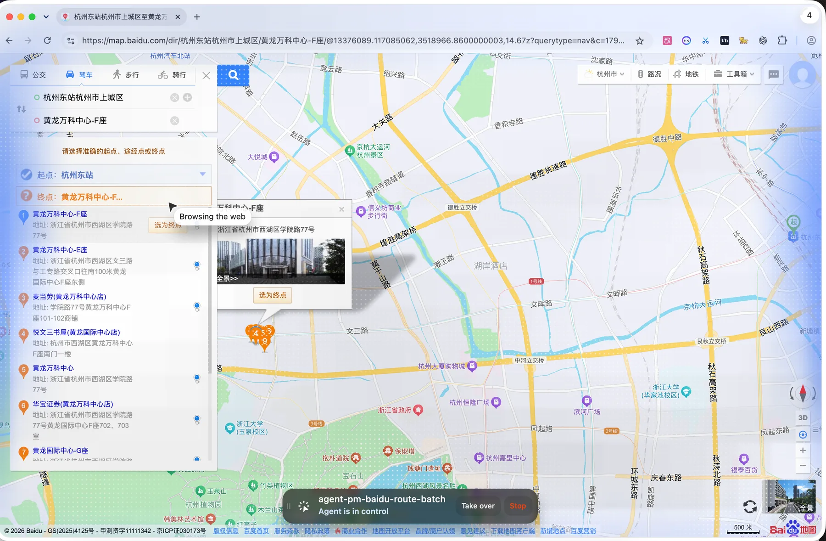Open the 杭州市 city dropdown
The width and height of the screenshot is (826, 541).
[x=605, y=74]
